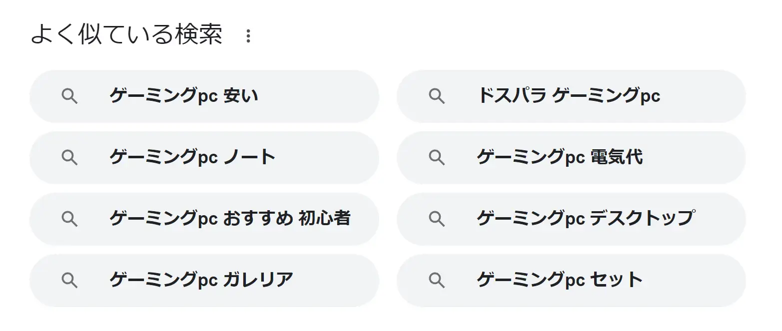Open the three-dot menu beside よく似ている検索

248,36
